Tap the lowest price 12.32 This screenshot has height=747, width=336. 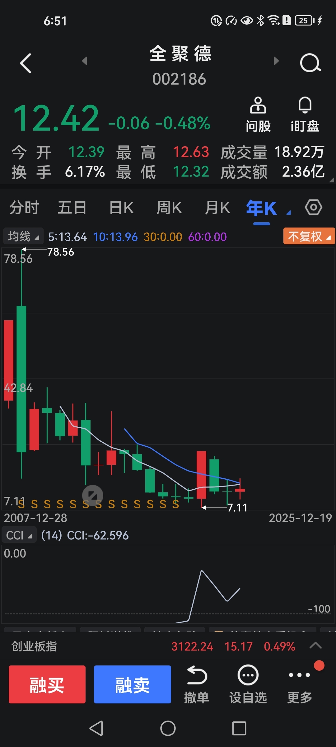[x=191, y=172]
